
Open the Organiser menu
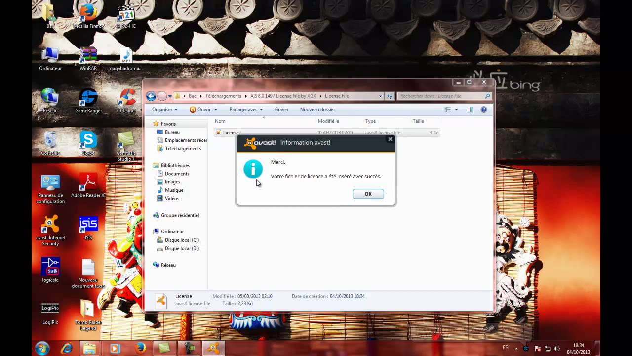point(164,109)
